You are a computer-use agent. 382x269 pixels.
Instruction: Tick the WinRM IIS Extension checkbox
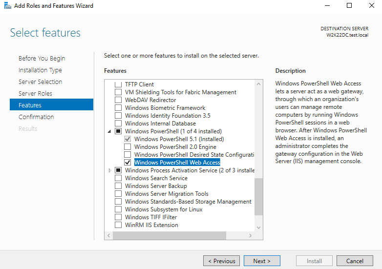click(x=118, y=225)
